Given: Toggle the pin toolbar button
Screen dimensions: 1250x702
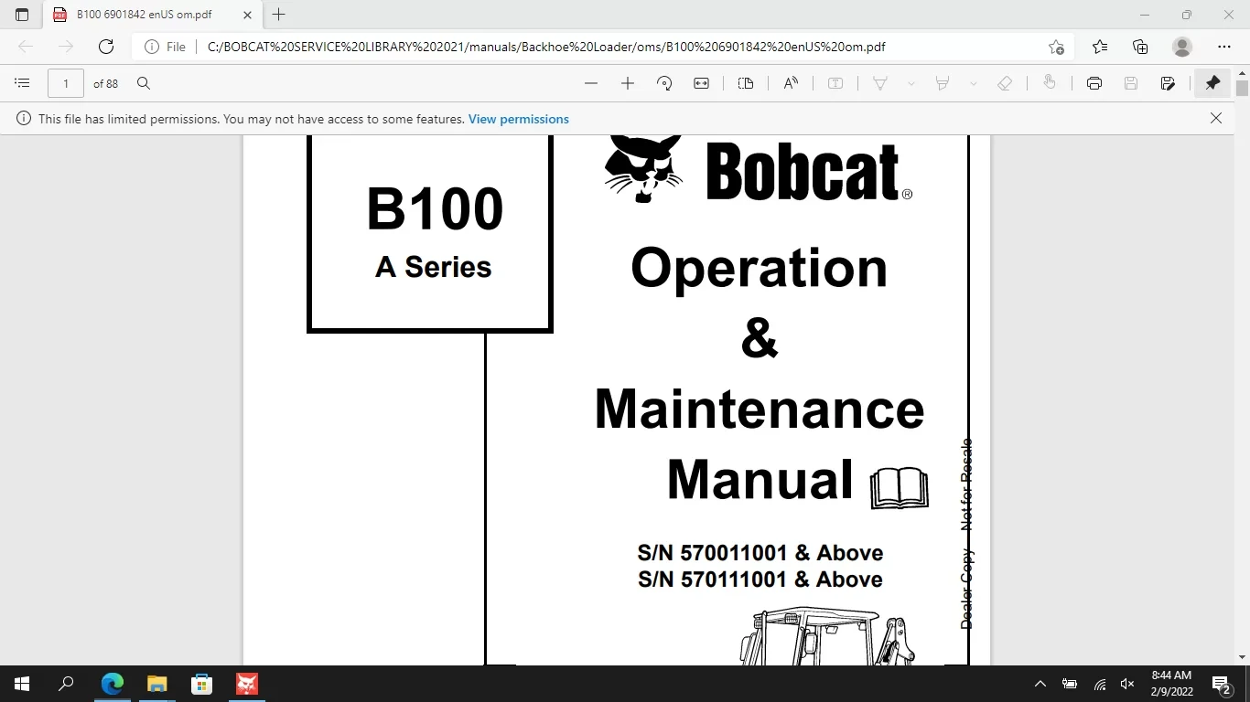Looking at the screenshot, I should [1212, 83].
